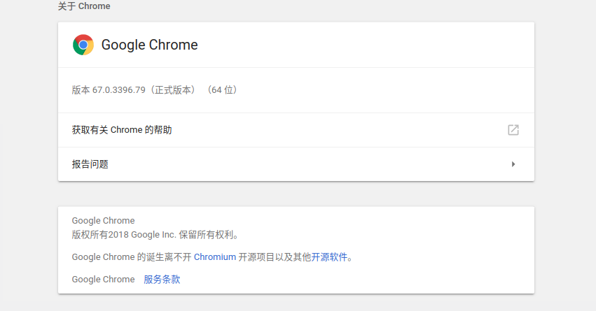
Task: Click Google Chrome label next to 服务条款
Action: tap(103, 279)
